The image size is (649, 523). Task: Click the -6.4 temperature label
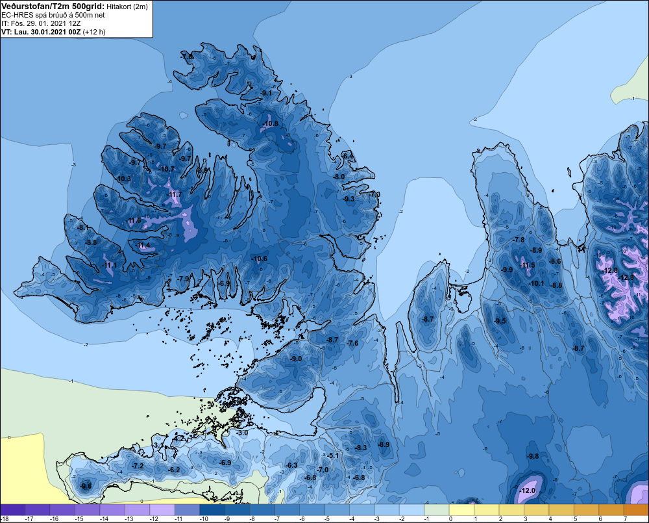coord(348,156)
